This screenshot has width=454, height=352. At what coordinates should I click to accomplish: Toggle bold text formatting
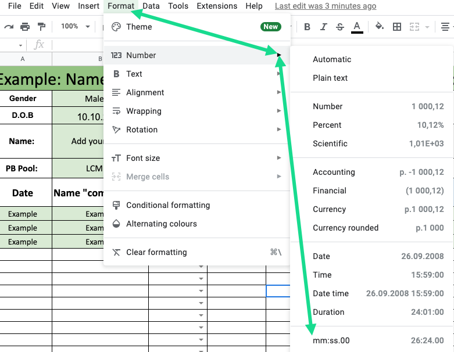(x=307, y=27)
